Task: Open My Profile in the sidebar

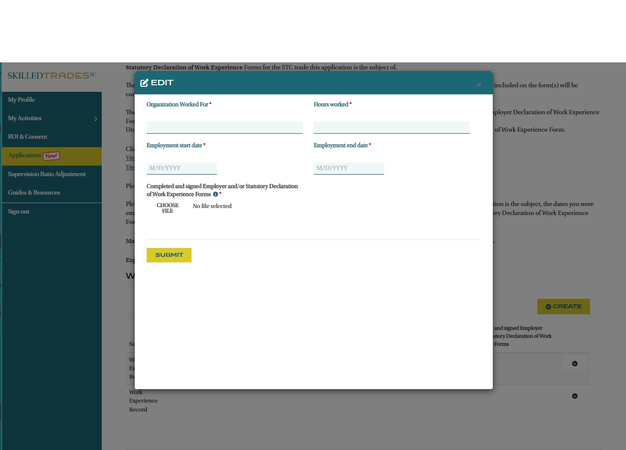Action: 21,100
